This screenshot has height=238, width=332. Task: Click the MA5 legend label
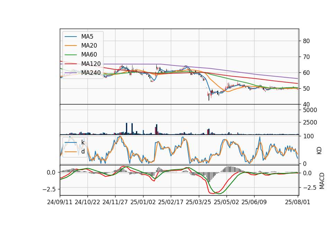87,37
